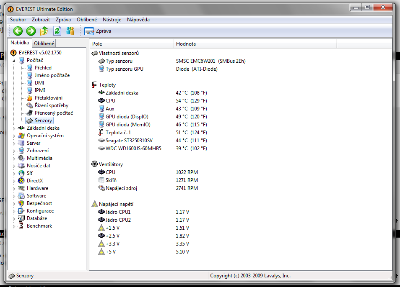Click the green Back arrow button
This screenshot has height=287, width=400.
18,31
